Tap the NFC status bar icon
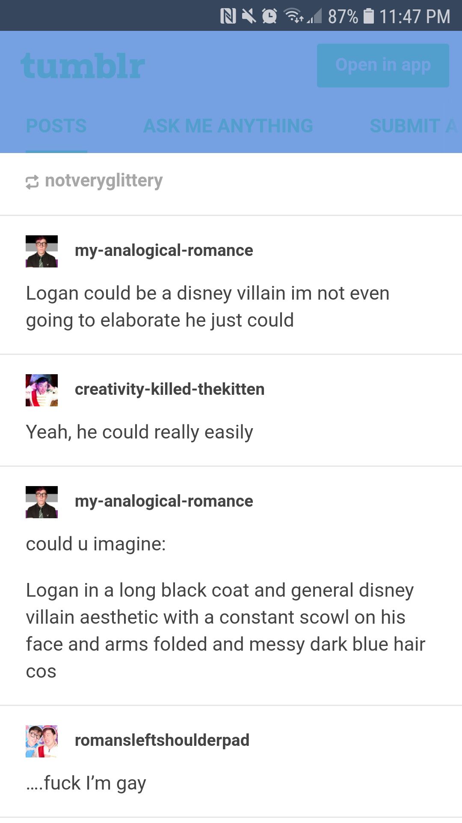The image size is (462, 823). click(x=228, y=16)
